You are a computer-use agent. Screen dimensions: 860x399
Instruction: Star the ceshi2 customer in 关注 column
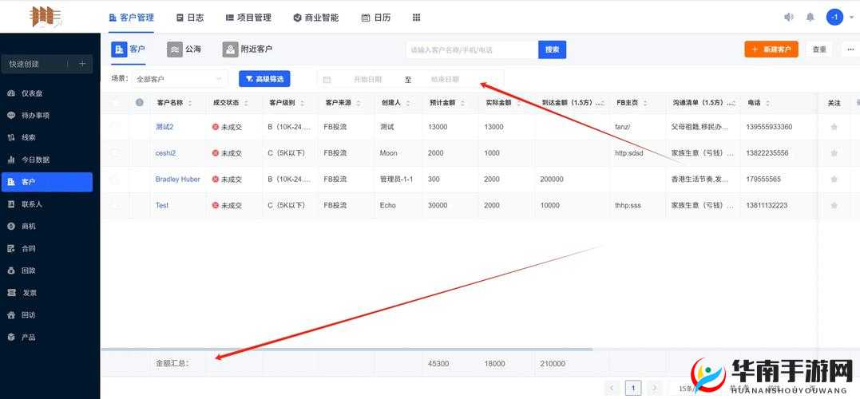point(834,153)
